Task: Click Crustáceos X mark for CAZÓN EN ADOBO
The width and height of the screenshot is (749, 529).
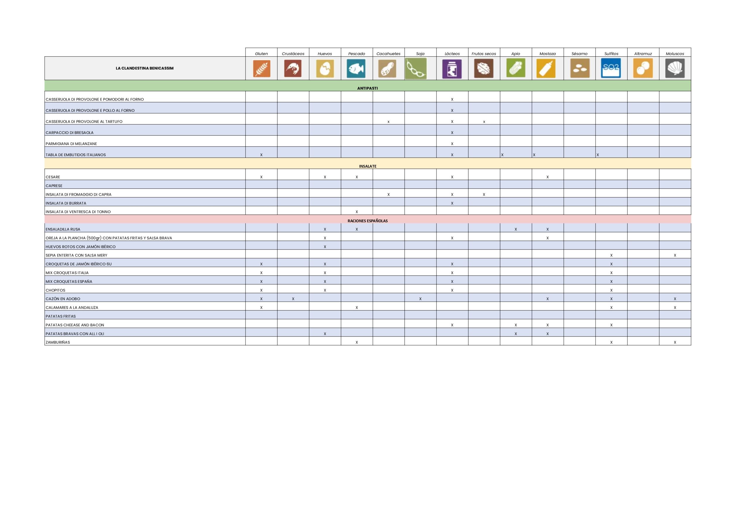Action: pyautogui.click(x=293, y=299)
